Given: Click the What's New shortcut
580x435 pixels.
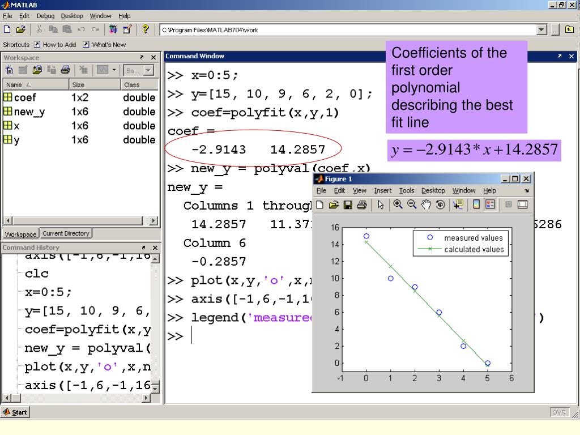Looking at the screenshot, I should tap(104, 45).
